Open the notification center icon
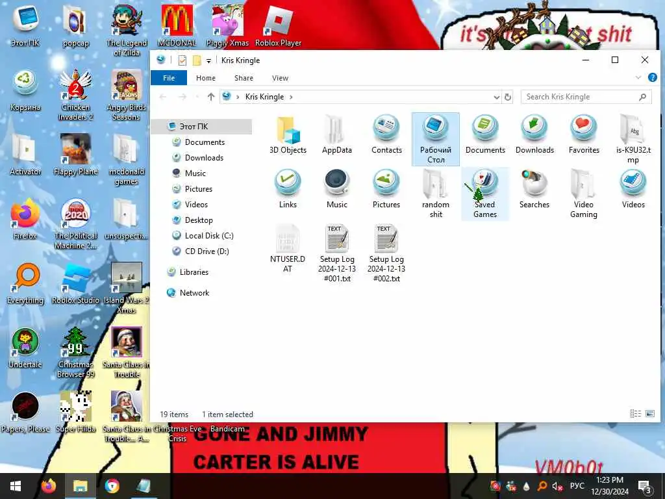Screen dimensions: 665x499 tap(644, 486)
